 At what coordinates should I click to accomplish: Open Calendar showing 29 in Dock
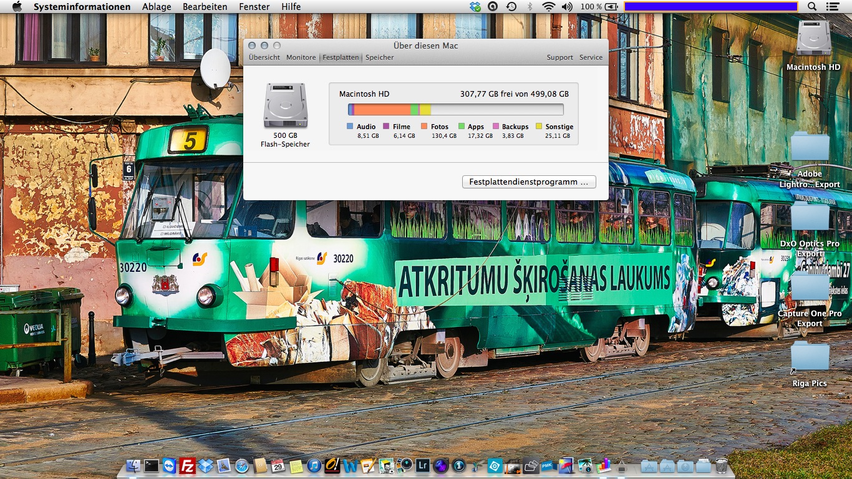[x=278, y=465]
